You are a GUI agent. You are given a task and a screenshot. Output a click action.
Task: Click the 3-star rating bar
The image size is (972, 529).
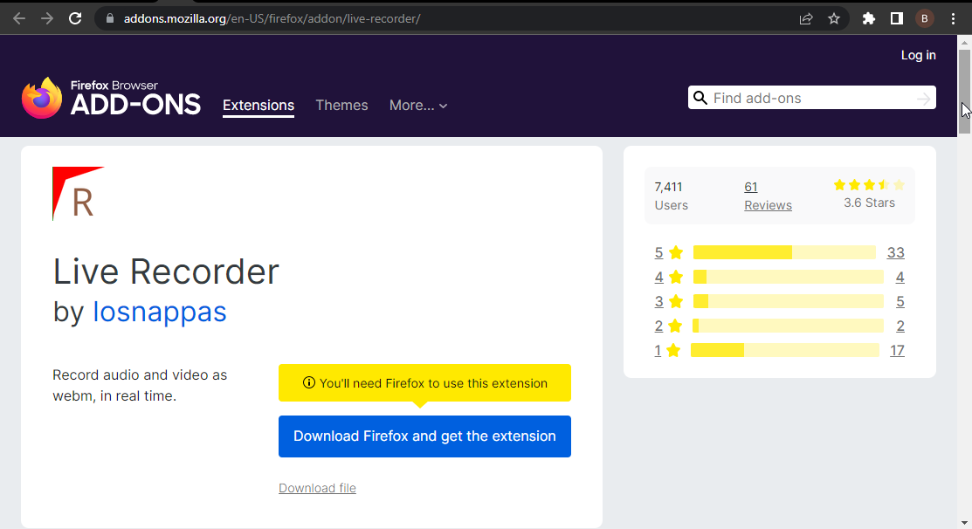(788, 301)
